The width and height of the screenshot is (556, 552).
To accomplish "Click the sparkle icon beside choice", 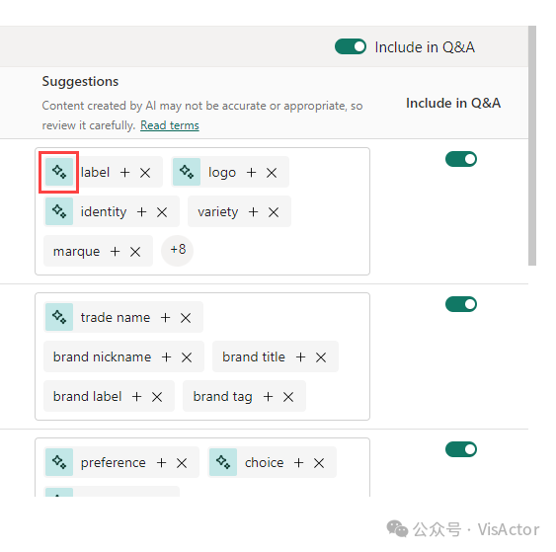I will click(x=223, y=462).
